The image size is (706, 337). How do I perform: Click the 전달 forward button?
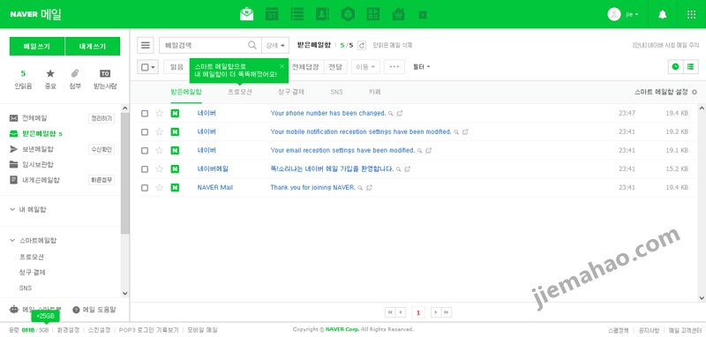click(335, 67)
